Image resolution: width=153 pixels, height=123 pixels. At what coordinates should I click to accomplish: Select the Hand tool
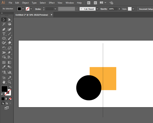click(x=4, y=82)
